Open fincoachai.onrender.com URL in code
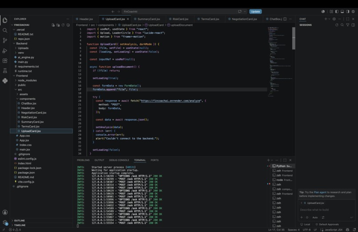The width and height of the screenshot is (358, 232). [171, 101]
